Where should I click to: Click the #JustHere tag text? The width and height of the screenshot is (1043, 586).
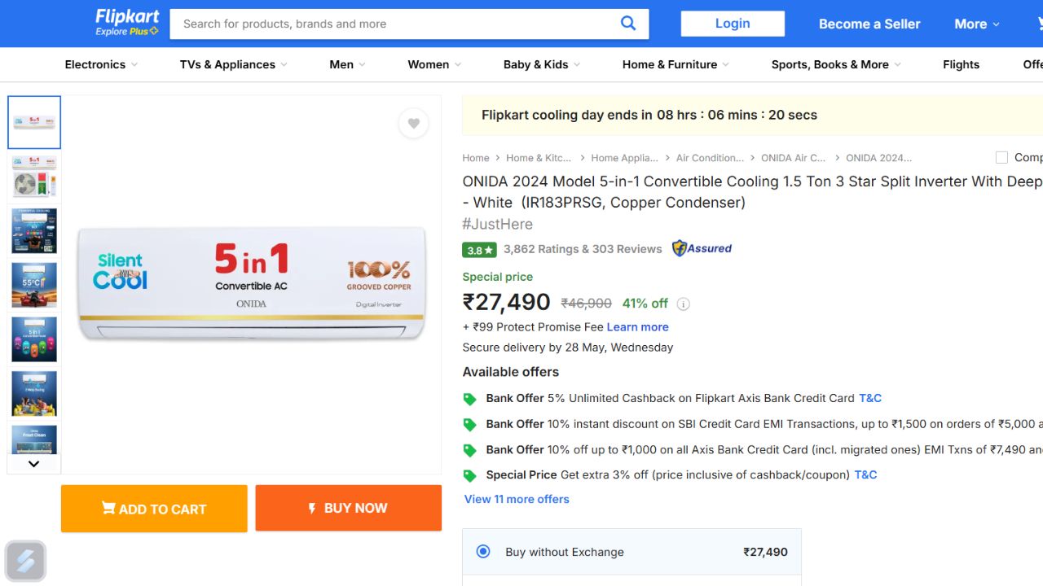coord(497,224)
